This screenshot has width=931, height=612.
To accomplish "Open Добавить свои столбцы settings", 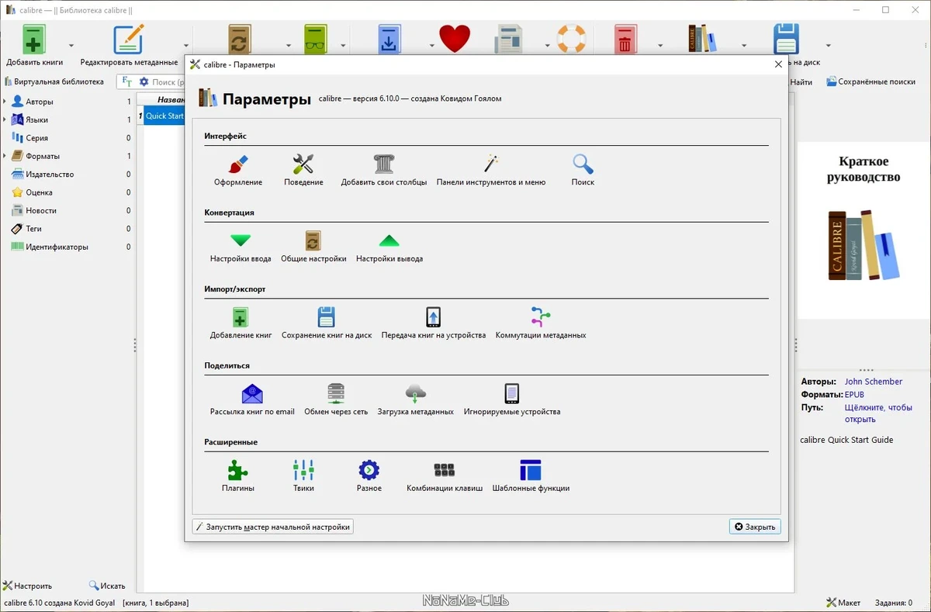I will [x=384, y=171].
